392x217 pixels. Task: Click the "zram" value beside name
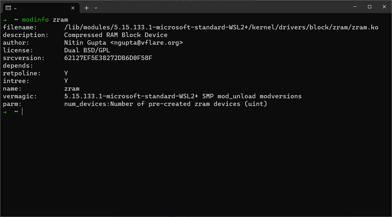(x=72, y=89)
